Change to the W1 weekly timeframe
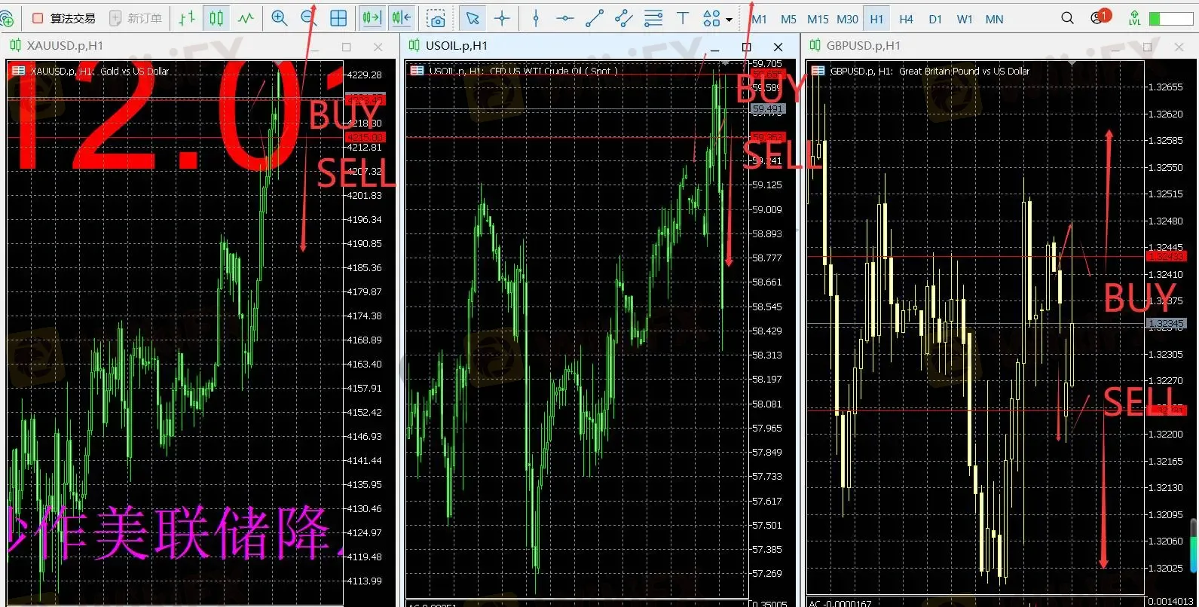This screenshot has width=1199, height=607. click(x=965, y=19)
